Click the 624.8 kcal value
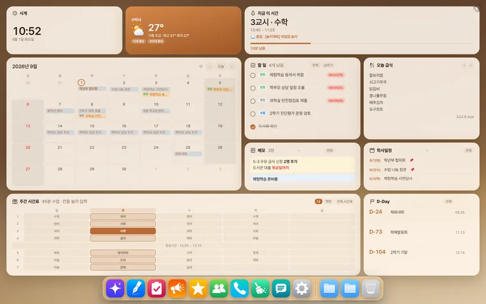Viewport: 486px width, 304px height. click(465, 117)
